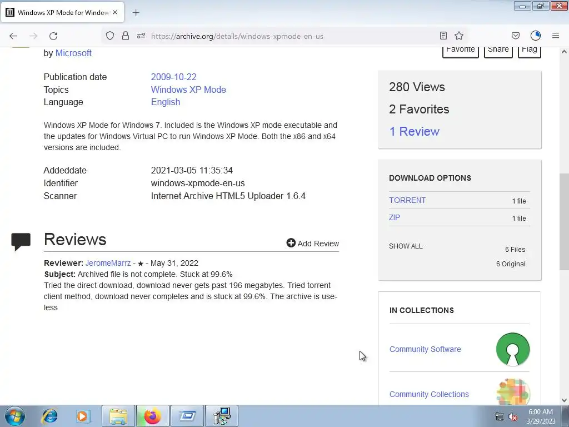Launch Internet Explorer from taskbar
Screen dimensions: 569x427
click(49, 416)
